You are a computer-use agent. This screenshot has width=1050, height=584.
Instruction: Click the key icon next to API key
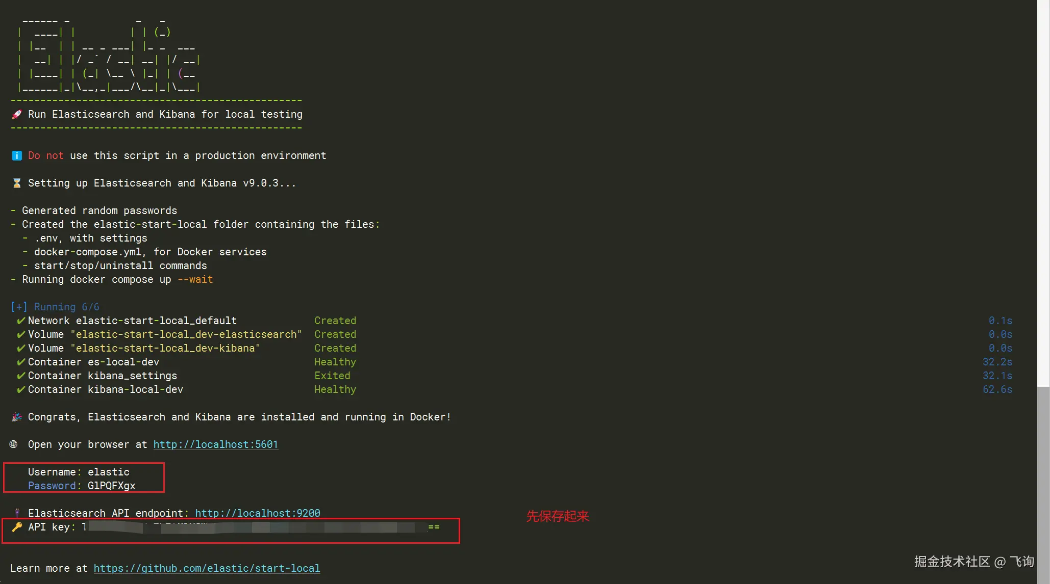(17, 527)
